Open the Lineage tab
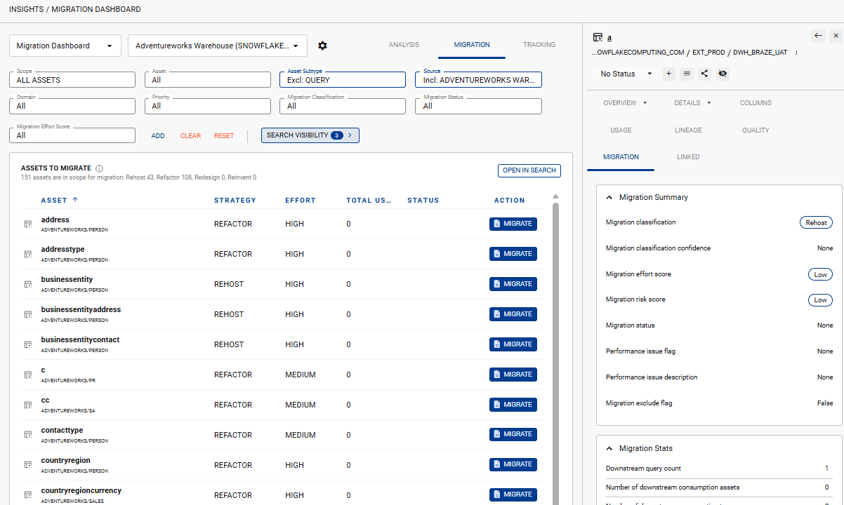This screenshot has height=505, width=844. pos(689,130)
